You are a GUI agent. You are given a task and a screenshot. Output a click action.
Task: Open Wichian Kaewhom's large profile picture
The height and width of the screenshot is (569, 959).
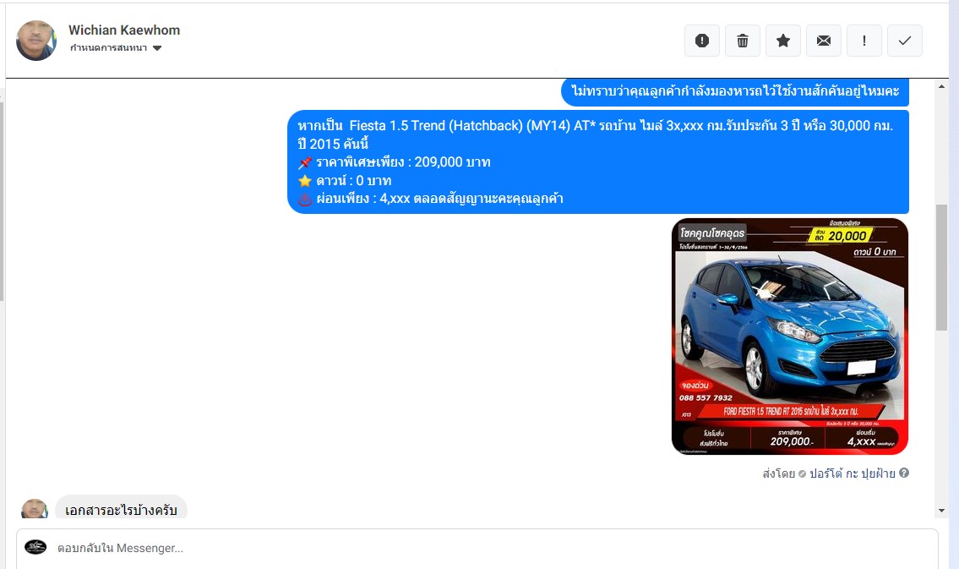coord(36,41)
